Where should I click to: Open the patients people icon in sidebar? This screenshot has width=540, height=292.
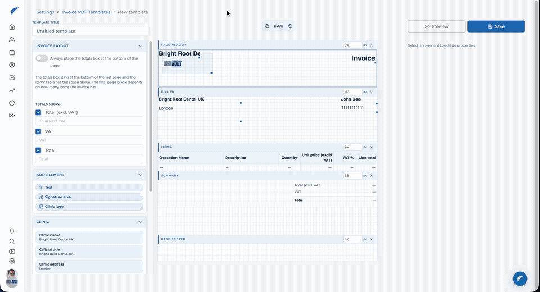pyautogui.click(x=12, y=39)
